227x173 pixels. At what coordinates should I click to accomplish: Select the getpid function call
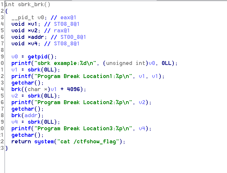[x=37, y=57]
